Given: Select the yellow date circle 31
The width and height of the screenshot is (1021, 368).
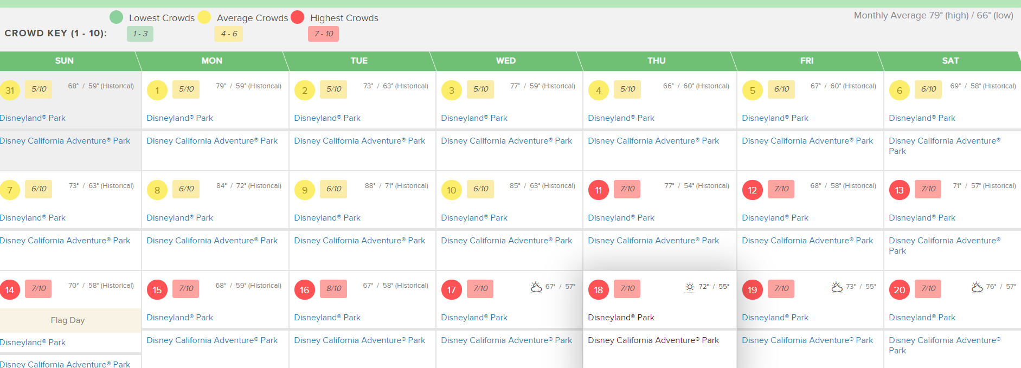Looking at the screenshot, I should tap(10, 91).
